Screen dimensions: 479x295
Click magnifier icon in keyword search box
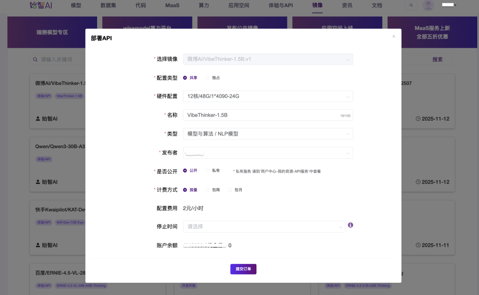[35, 59]
